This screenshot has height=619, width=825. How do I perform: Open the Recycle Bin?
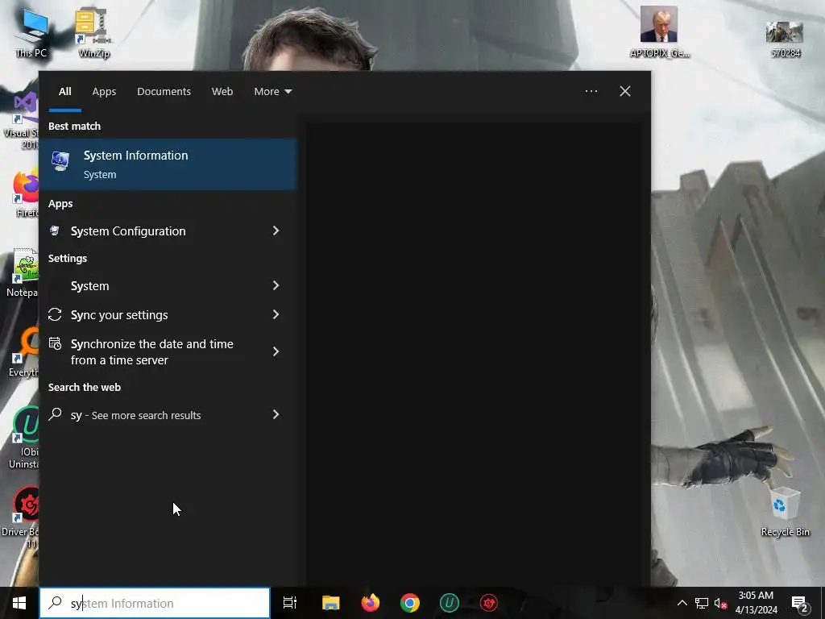pyautogui.click(x=785, y=512)
